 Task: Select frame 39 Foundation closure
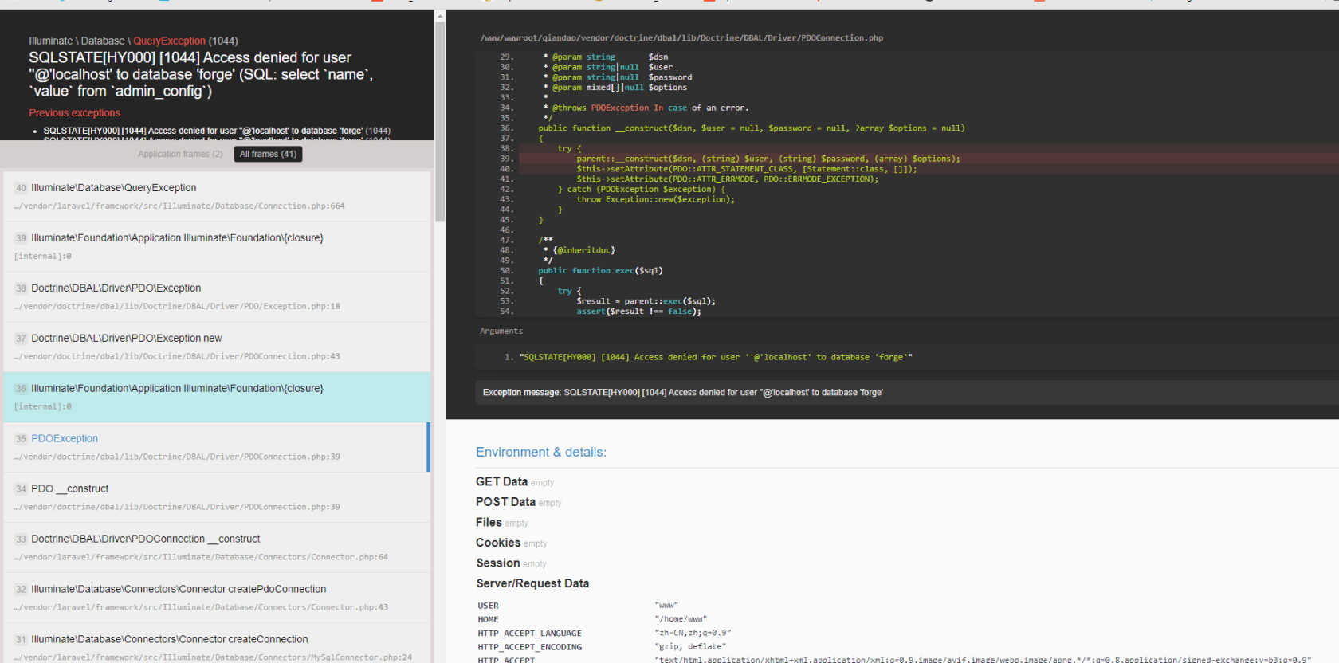[x=217, y=246]
